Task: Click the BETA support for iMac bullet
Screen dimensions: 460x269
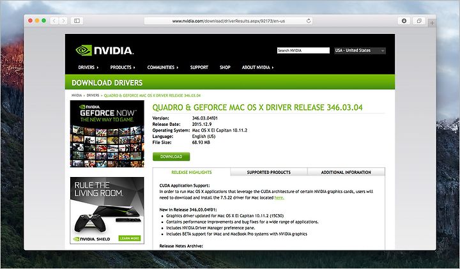Action: pyautogui.click(x=236, y=234)
